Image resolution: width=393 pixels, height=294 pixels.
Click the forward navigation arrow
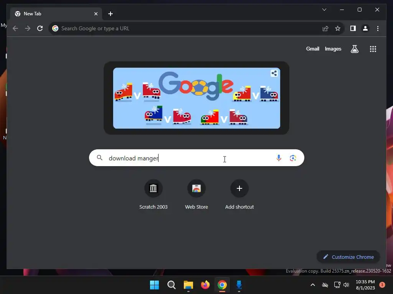28,28
